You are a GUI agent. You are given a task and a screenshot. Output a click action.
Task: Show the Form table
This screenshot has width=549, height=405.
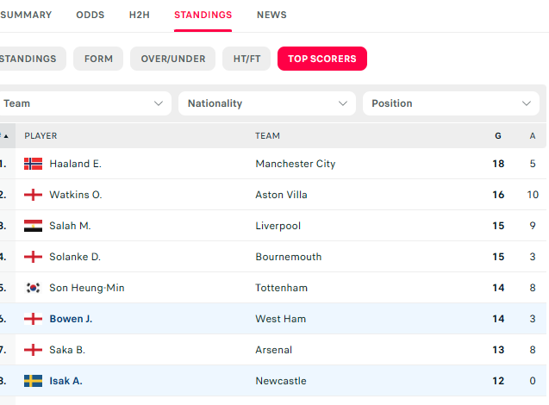pos(98,59)
